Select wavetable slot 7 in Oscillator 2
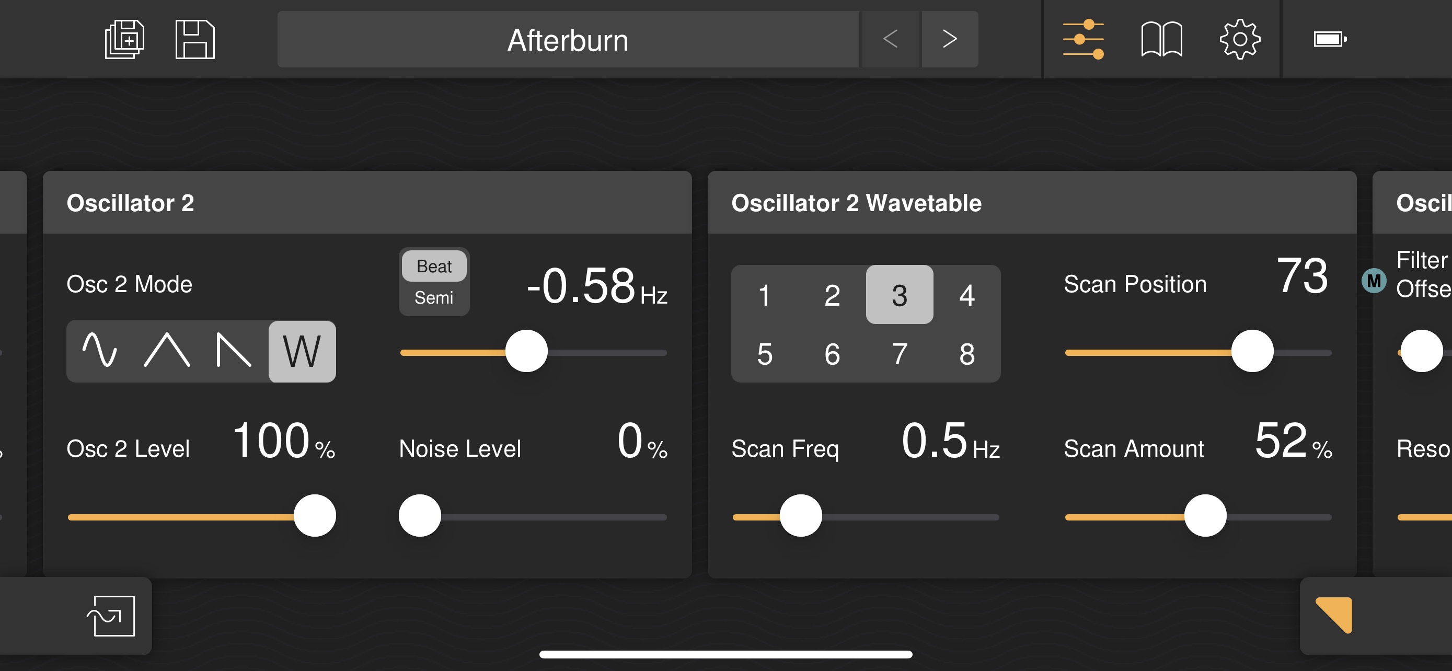 [x=897, y=354]
